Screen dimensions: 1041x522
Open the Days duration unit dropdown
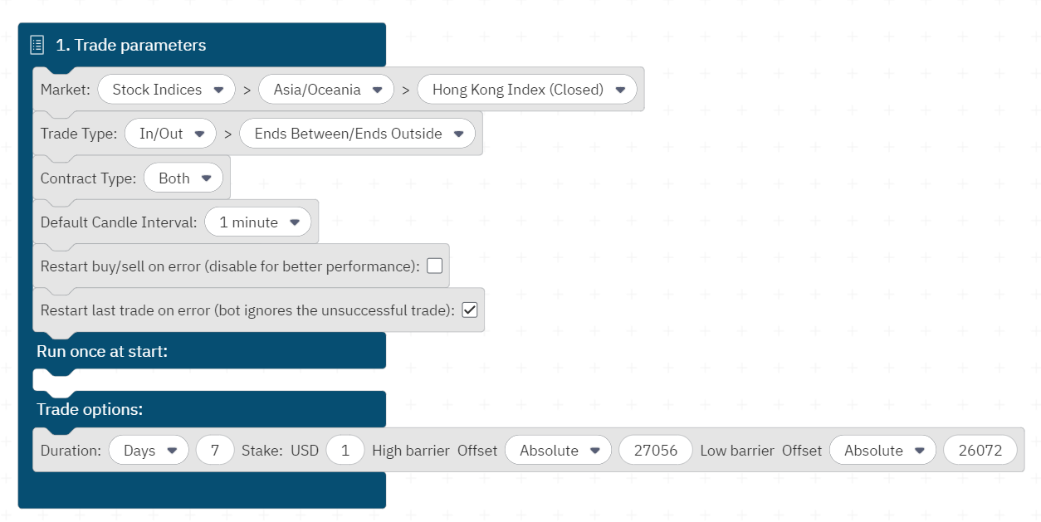pyautogui.click(x=149, y=451)
